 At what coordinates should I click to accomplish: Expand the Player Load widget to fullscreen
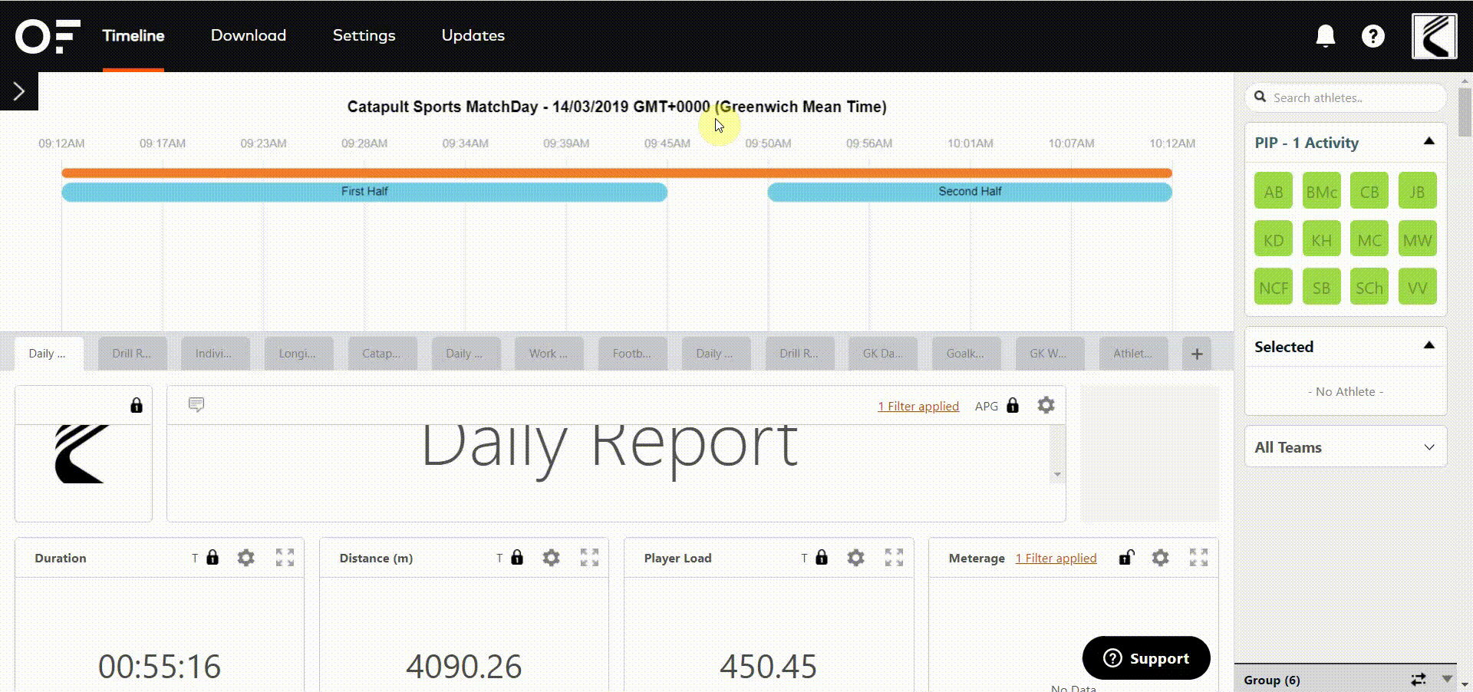point(894,558)
